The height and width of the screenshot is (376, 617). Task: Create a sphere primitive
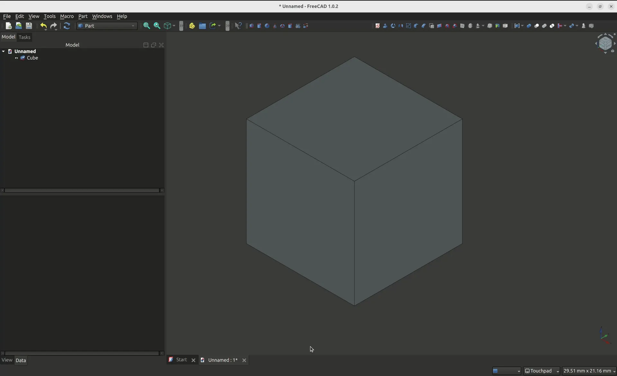coord(267,26)
